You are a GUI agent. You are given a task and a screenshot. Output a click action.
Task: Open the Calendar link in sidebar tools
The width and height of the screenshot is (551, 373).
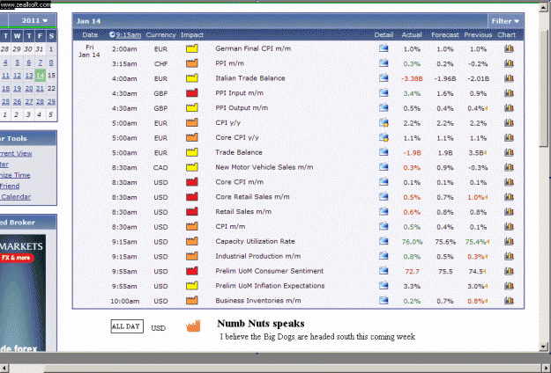coord(16,197)
